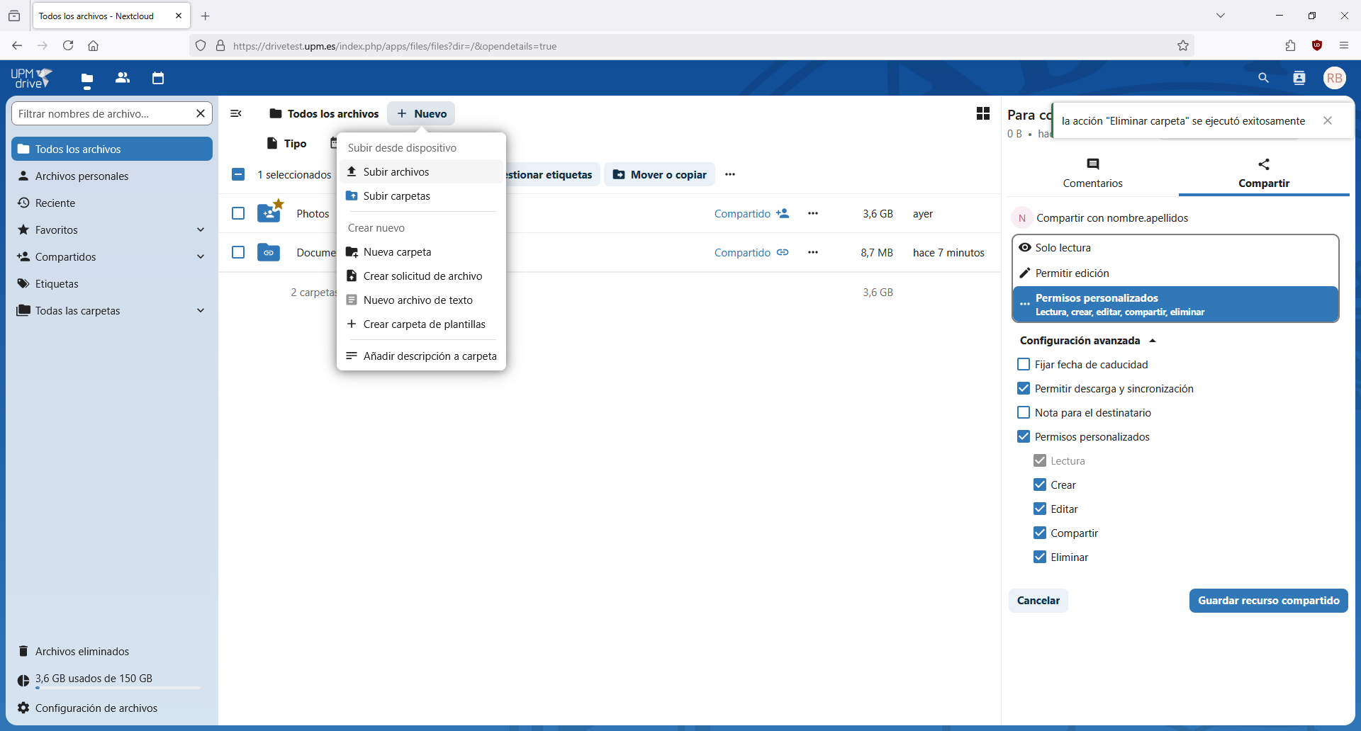Open a new browser tab
The width and height of the screenshot is (1361, 731).
tap(206, 16)
